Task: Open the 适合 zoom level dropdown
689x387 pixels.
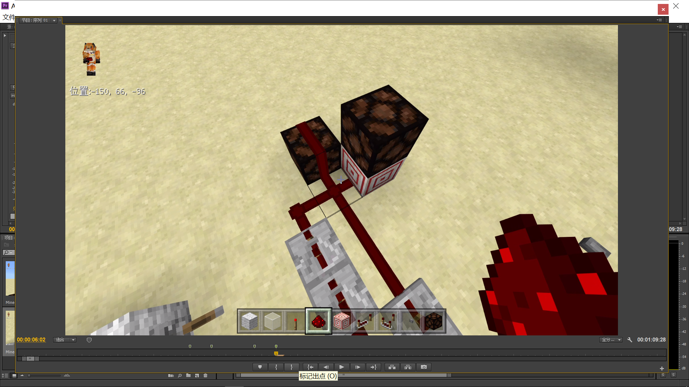Action: tap(65, 340)
